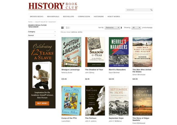Image resolution: width=177 pixels, height=125 pixels.
Task: Go to the Home breadcrumb link
Action: click(x=30, y=22)
